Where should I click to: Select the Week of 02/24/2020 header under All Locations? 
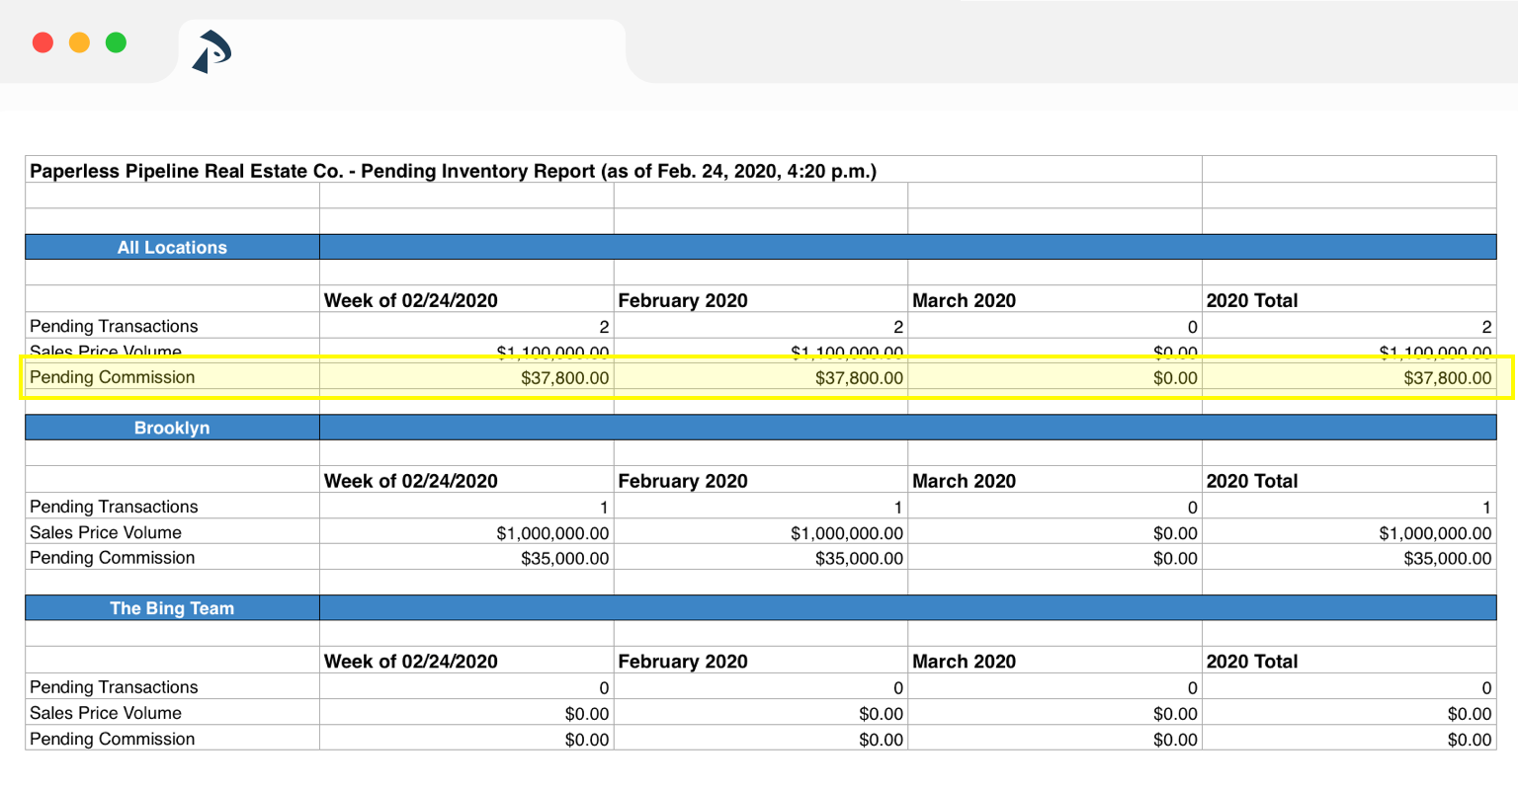pyautogui.click(x=408, y=300)
